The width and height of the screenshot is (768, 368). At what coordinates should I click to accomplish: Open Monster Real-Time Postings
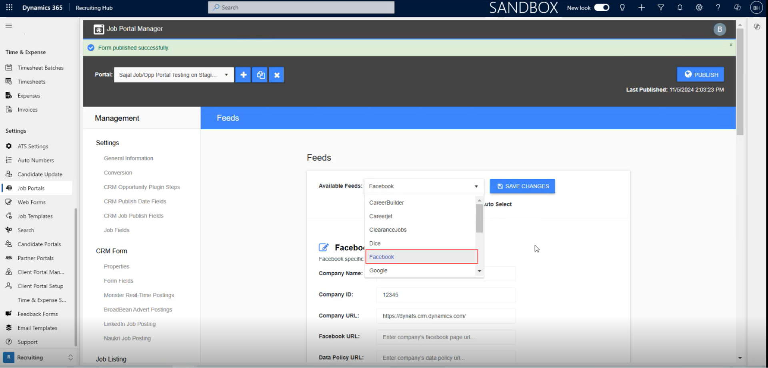coord(139,295)
